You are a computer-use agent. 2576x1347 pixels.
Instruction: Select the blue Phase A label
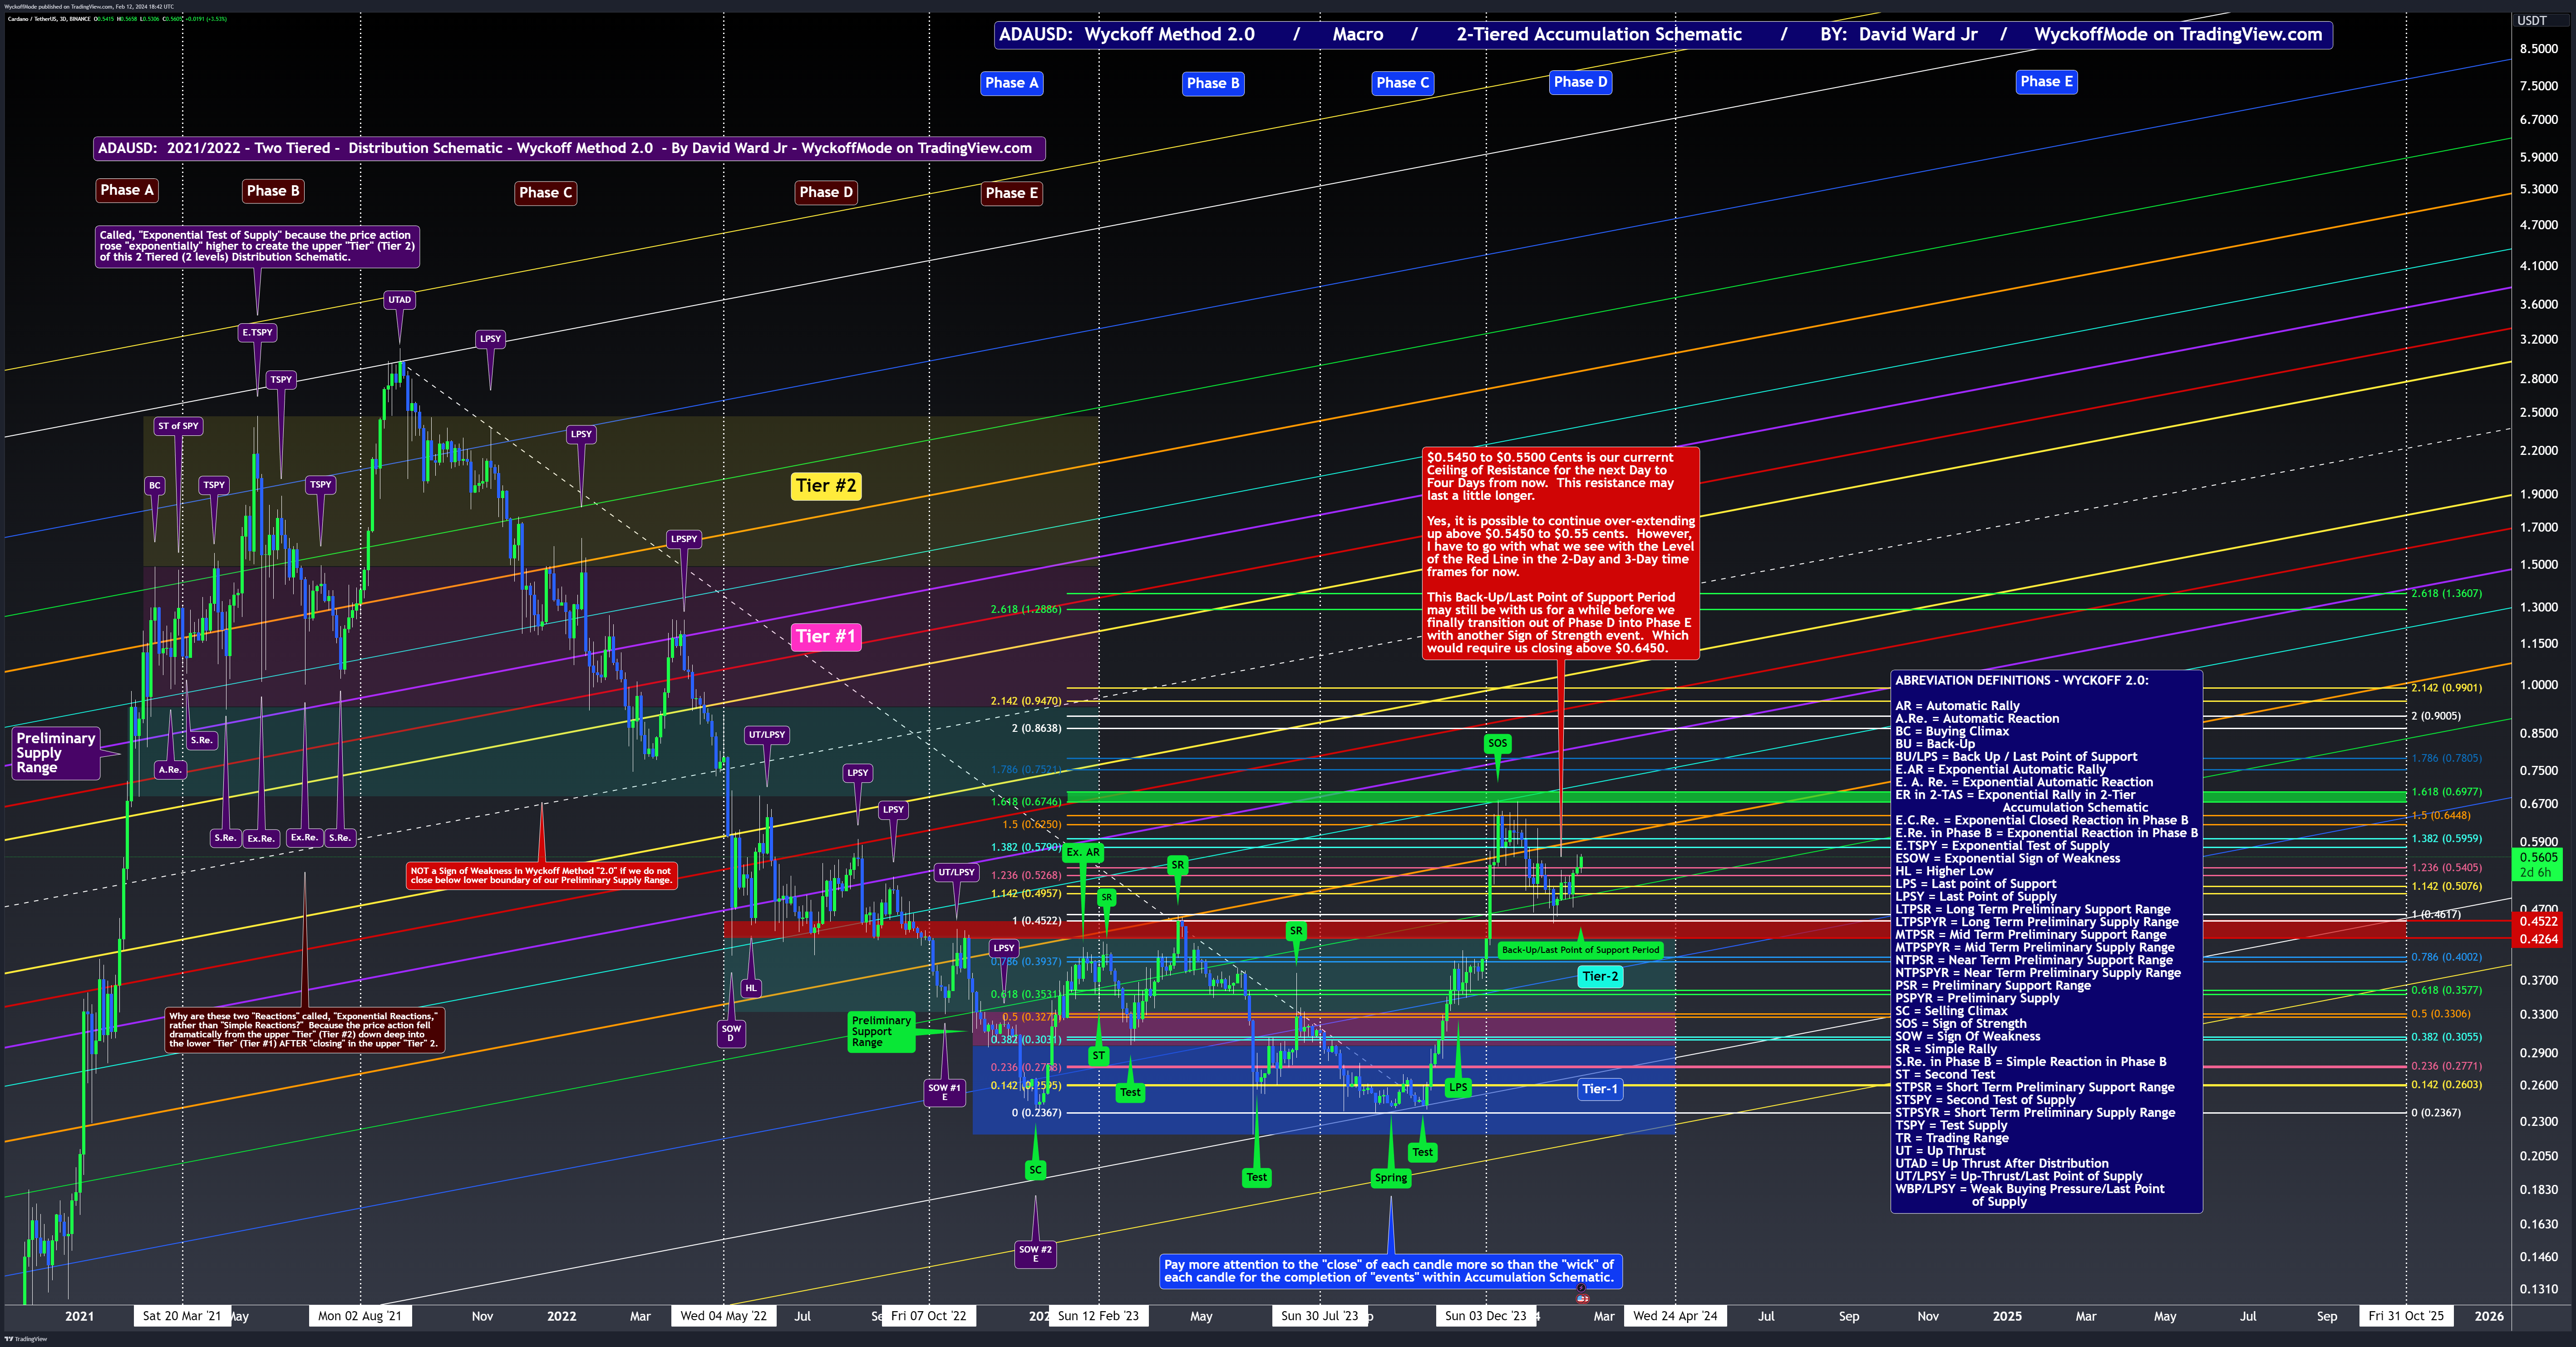tap(1012, 83)
